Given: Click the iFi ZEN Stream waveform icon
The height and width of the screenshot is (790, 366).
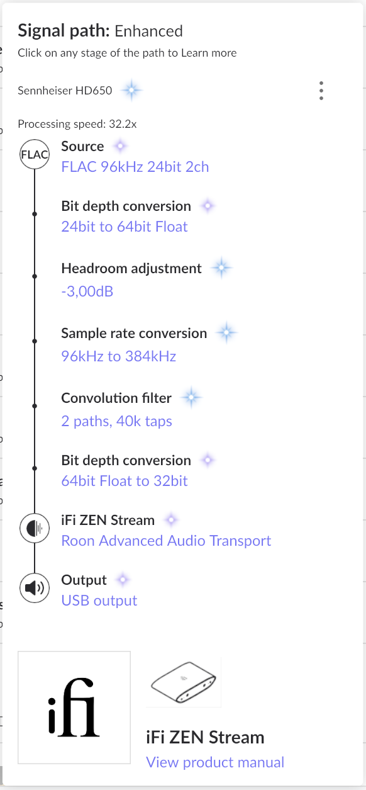Looking at the screenshot, I should (35, 529).
